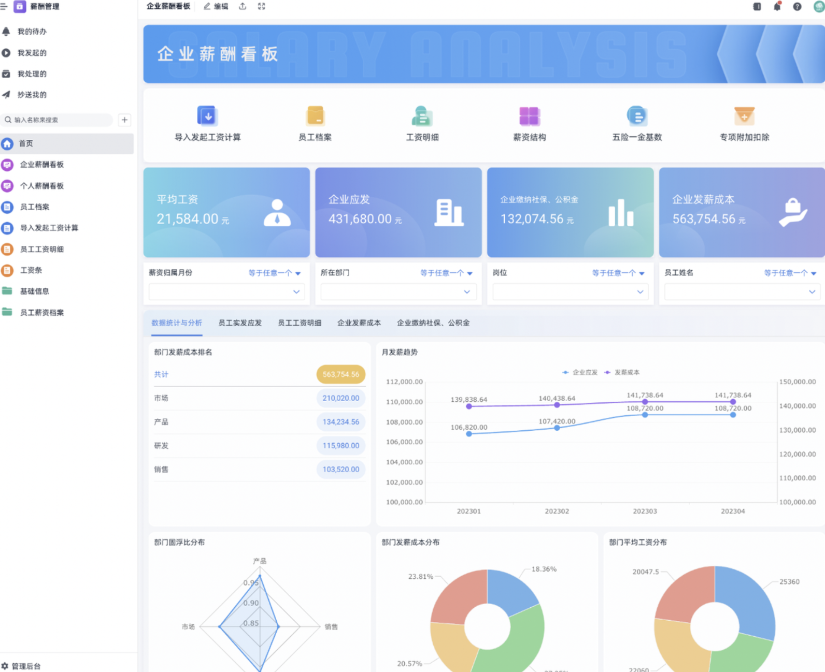Open 管理后台 settings
The image size is (825, 672).
[21, 666]
